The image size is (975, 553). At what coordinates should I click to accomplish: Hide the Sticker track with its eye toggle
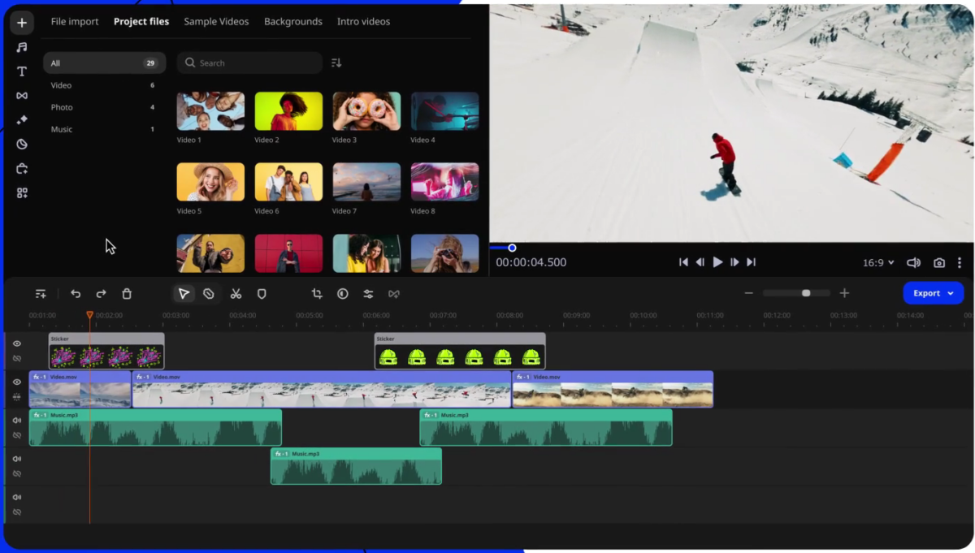click(16, 343)
